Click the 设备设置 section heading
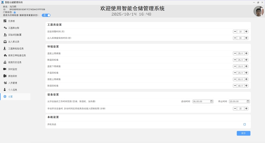Viewport: 265px width, 143px height. pos(53,94)
